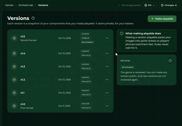This screenshot has width=182, height=126.
Task: Open the more options menu for v1.4
Action: [x=107, y=53]
